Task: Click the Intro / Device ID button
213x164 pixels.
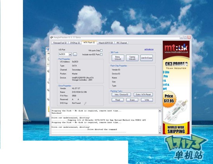Action: [121, 94]
